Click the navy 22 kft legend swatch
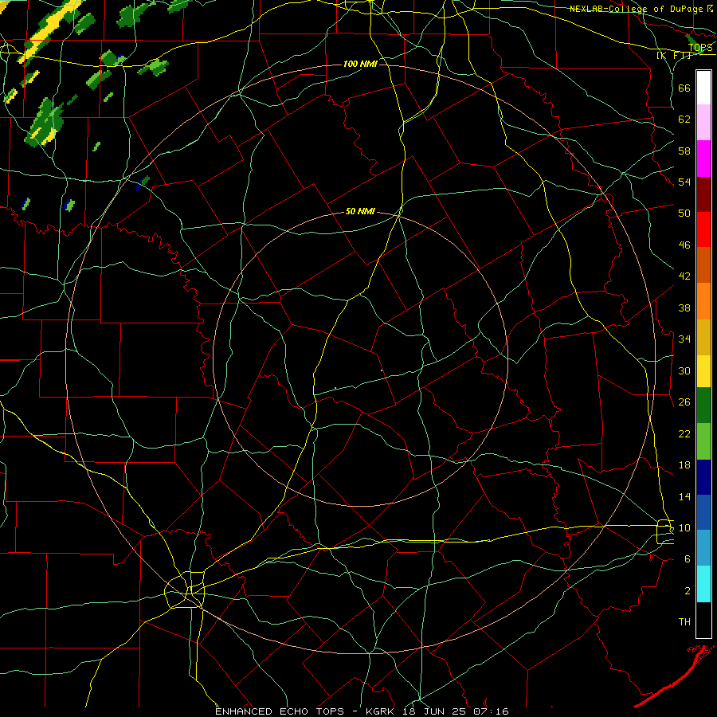717x717 pixels. click(x=703, y=477)
